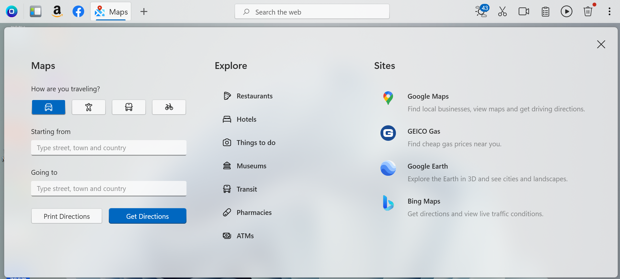Focus the Search the web box
This screenshot has width=620, height=279.
[312, 12]
